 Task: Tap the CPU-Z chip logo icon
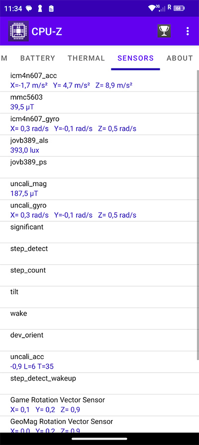(18, 31)
